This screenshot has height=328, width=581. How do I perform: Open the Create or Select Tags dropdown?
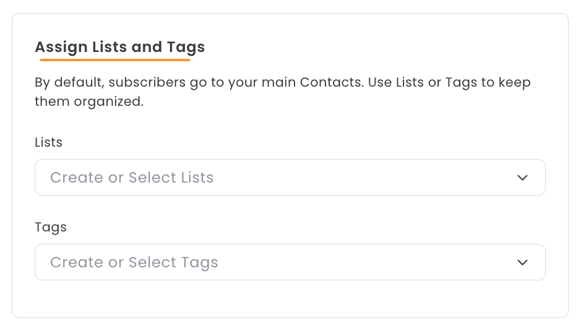point(290,262)
